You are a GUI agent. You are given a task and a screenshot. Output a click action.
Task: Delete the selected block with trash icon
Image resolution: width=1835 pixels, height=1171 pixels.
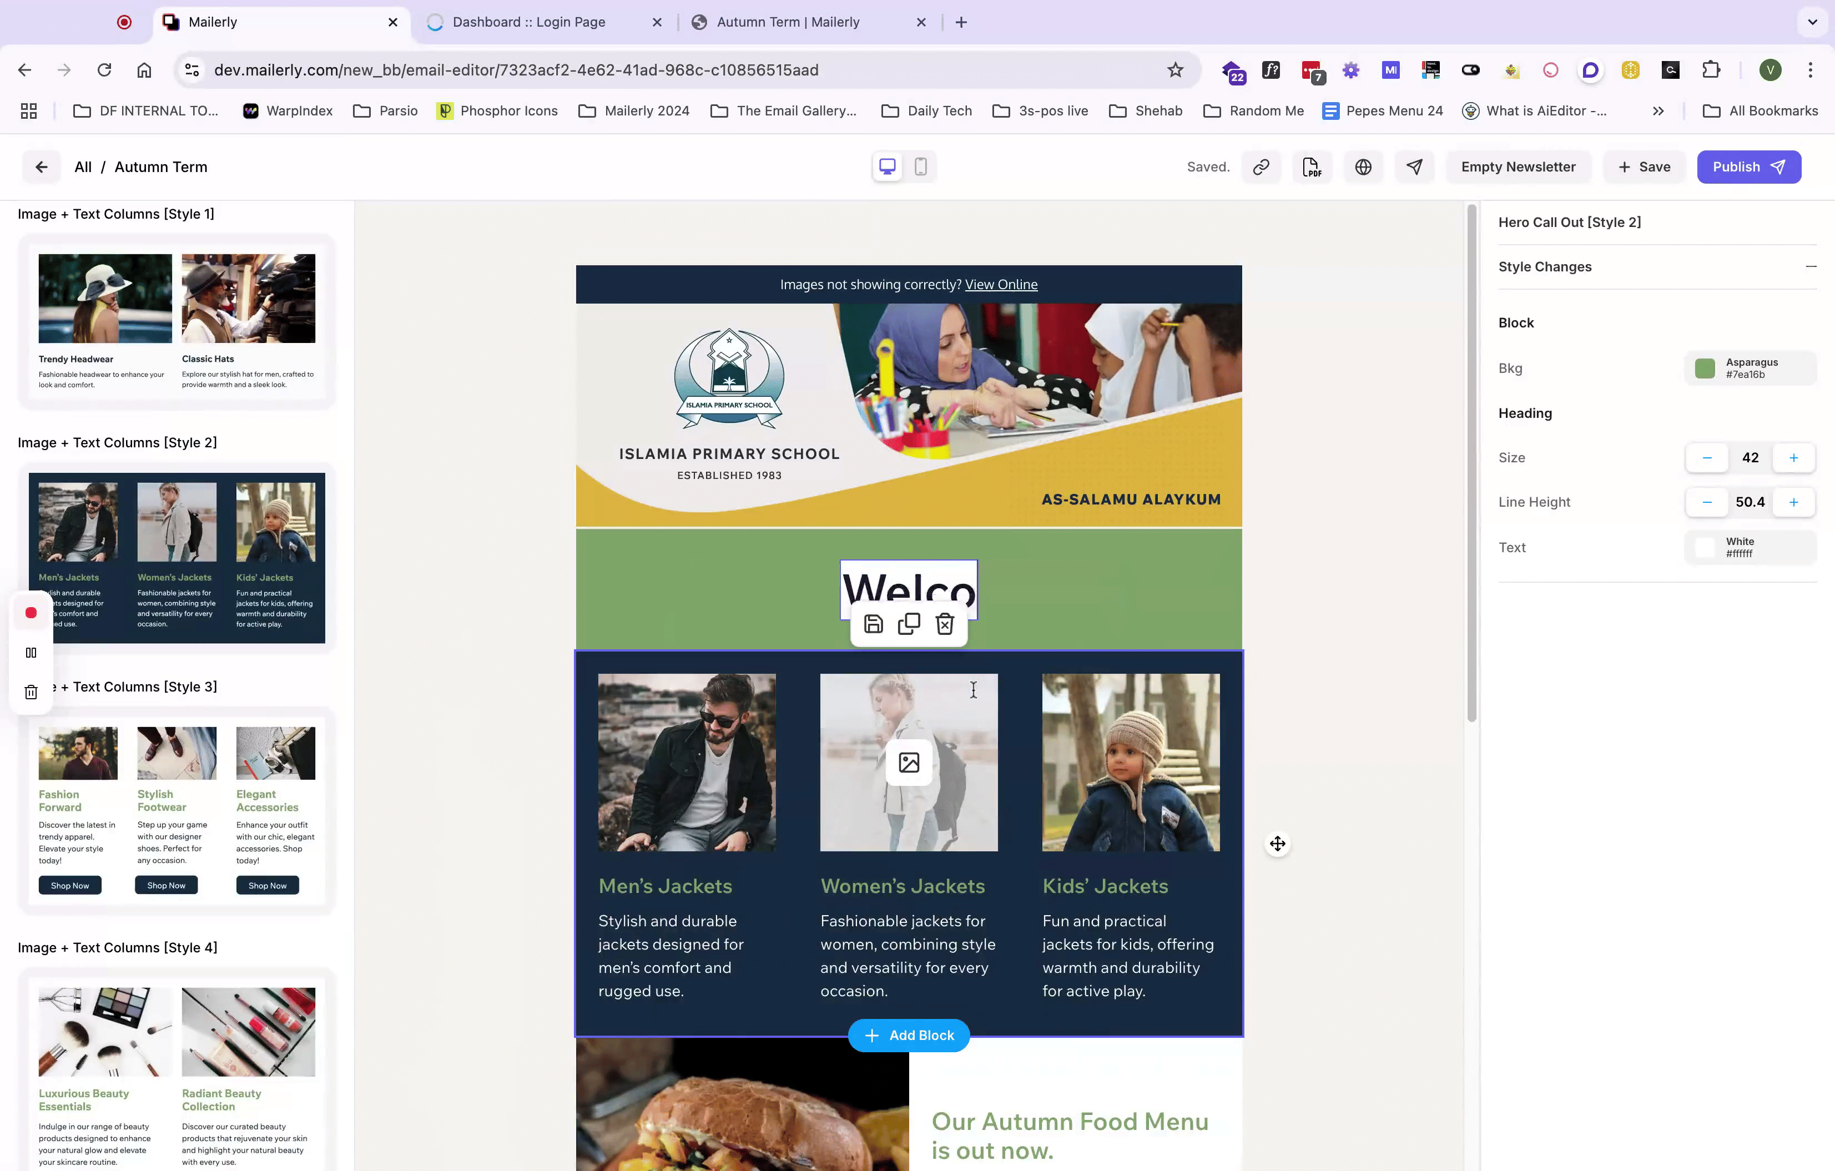pos(945,624)
